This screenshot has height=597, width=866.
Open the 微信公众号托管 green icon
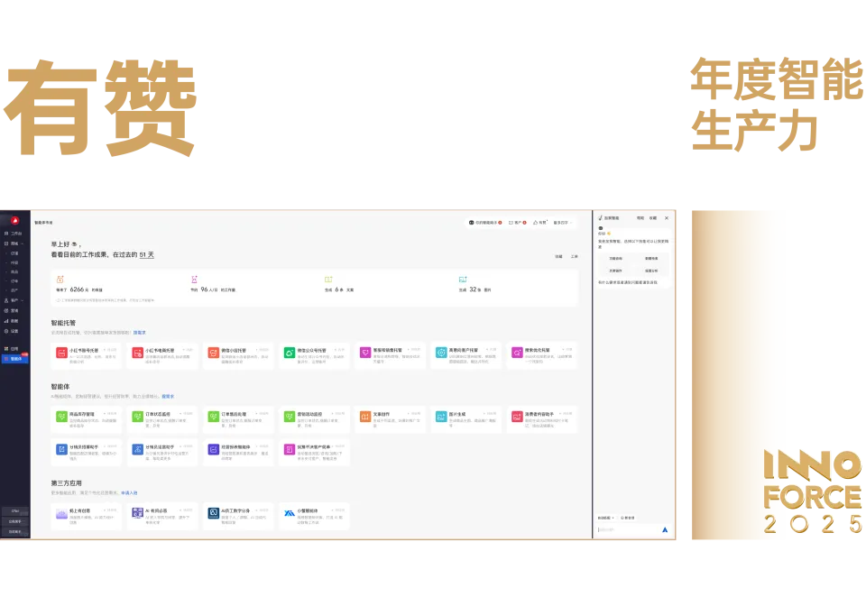290,354
